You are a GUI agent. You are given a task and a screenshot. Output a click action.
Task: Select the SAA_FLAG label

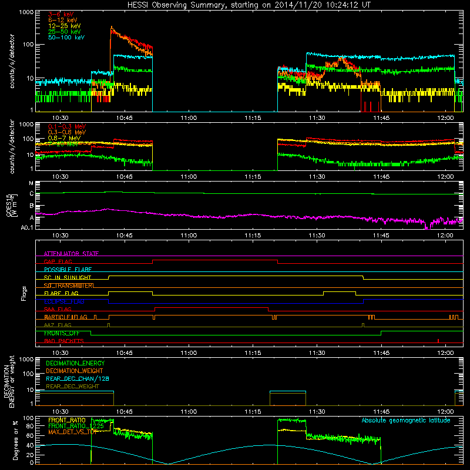58,309
